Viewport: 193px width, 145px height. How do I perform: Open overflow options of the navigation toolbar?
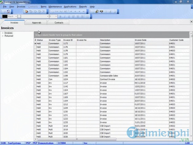click(87, 12)
